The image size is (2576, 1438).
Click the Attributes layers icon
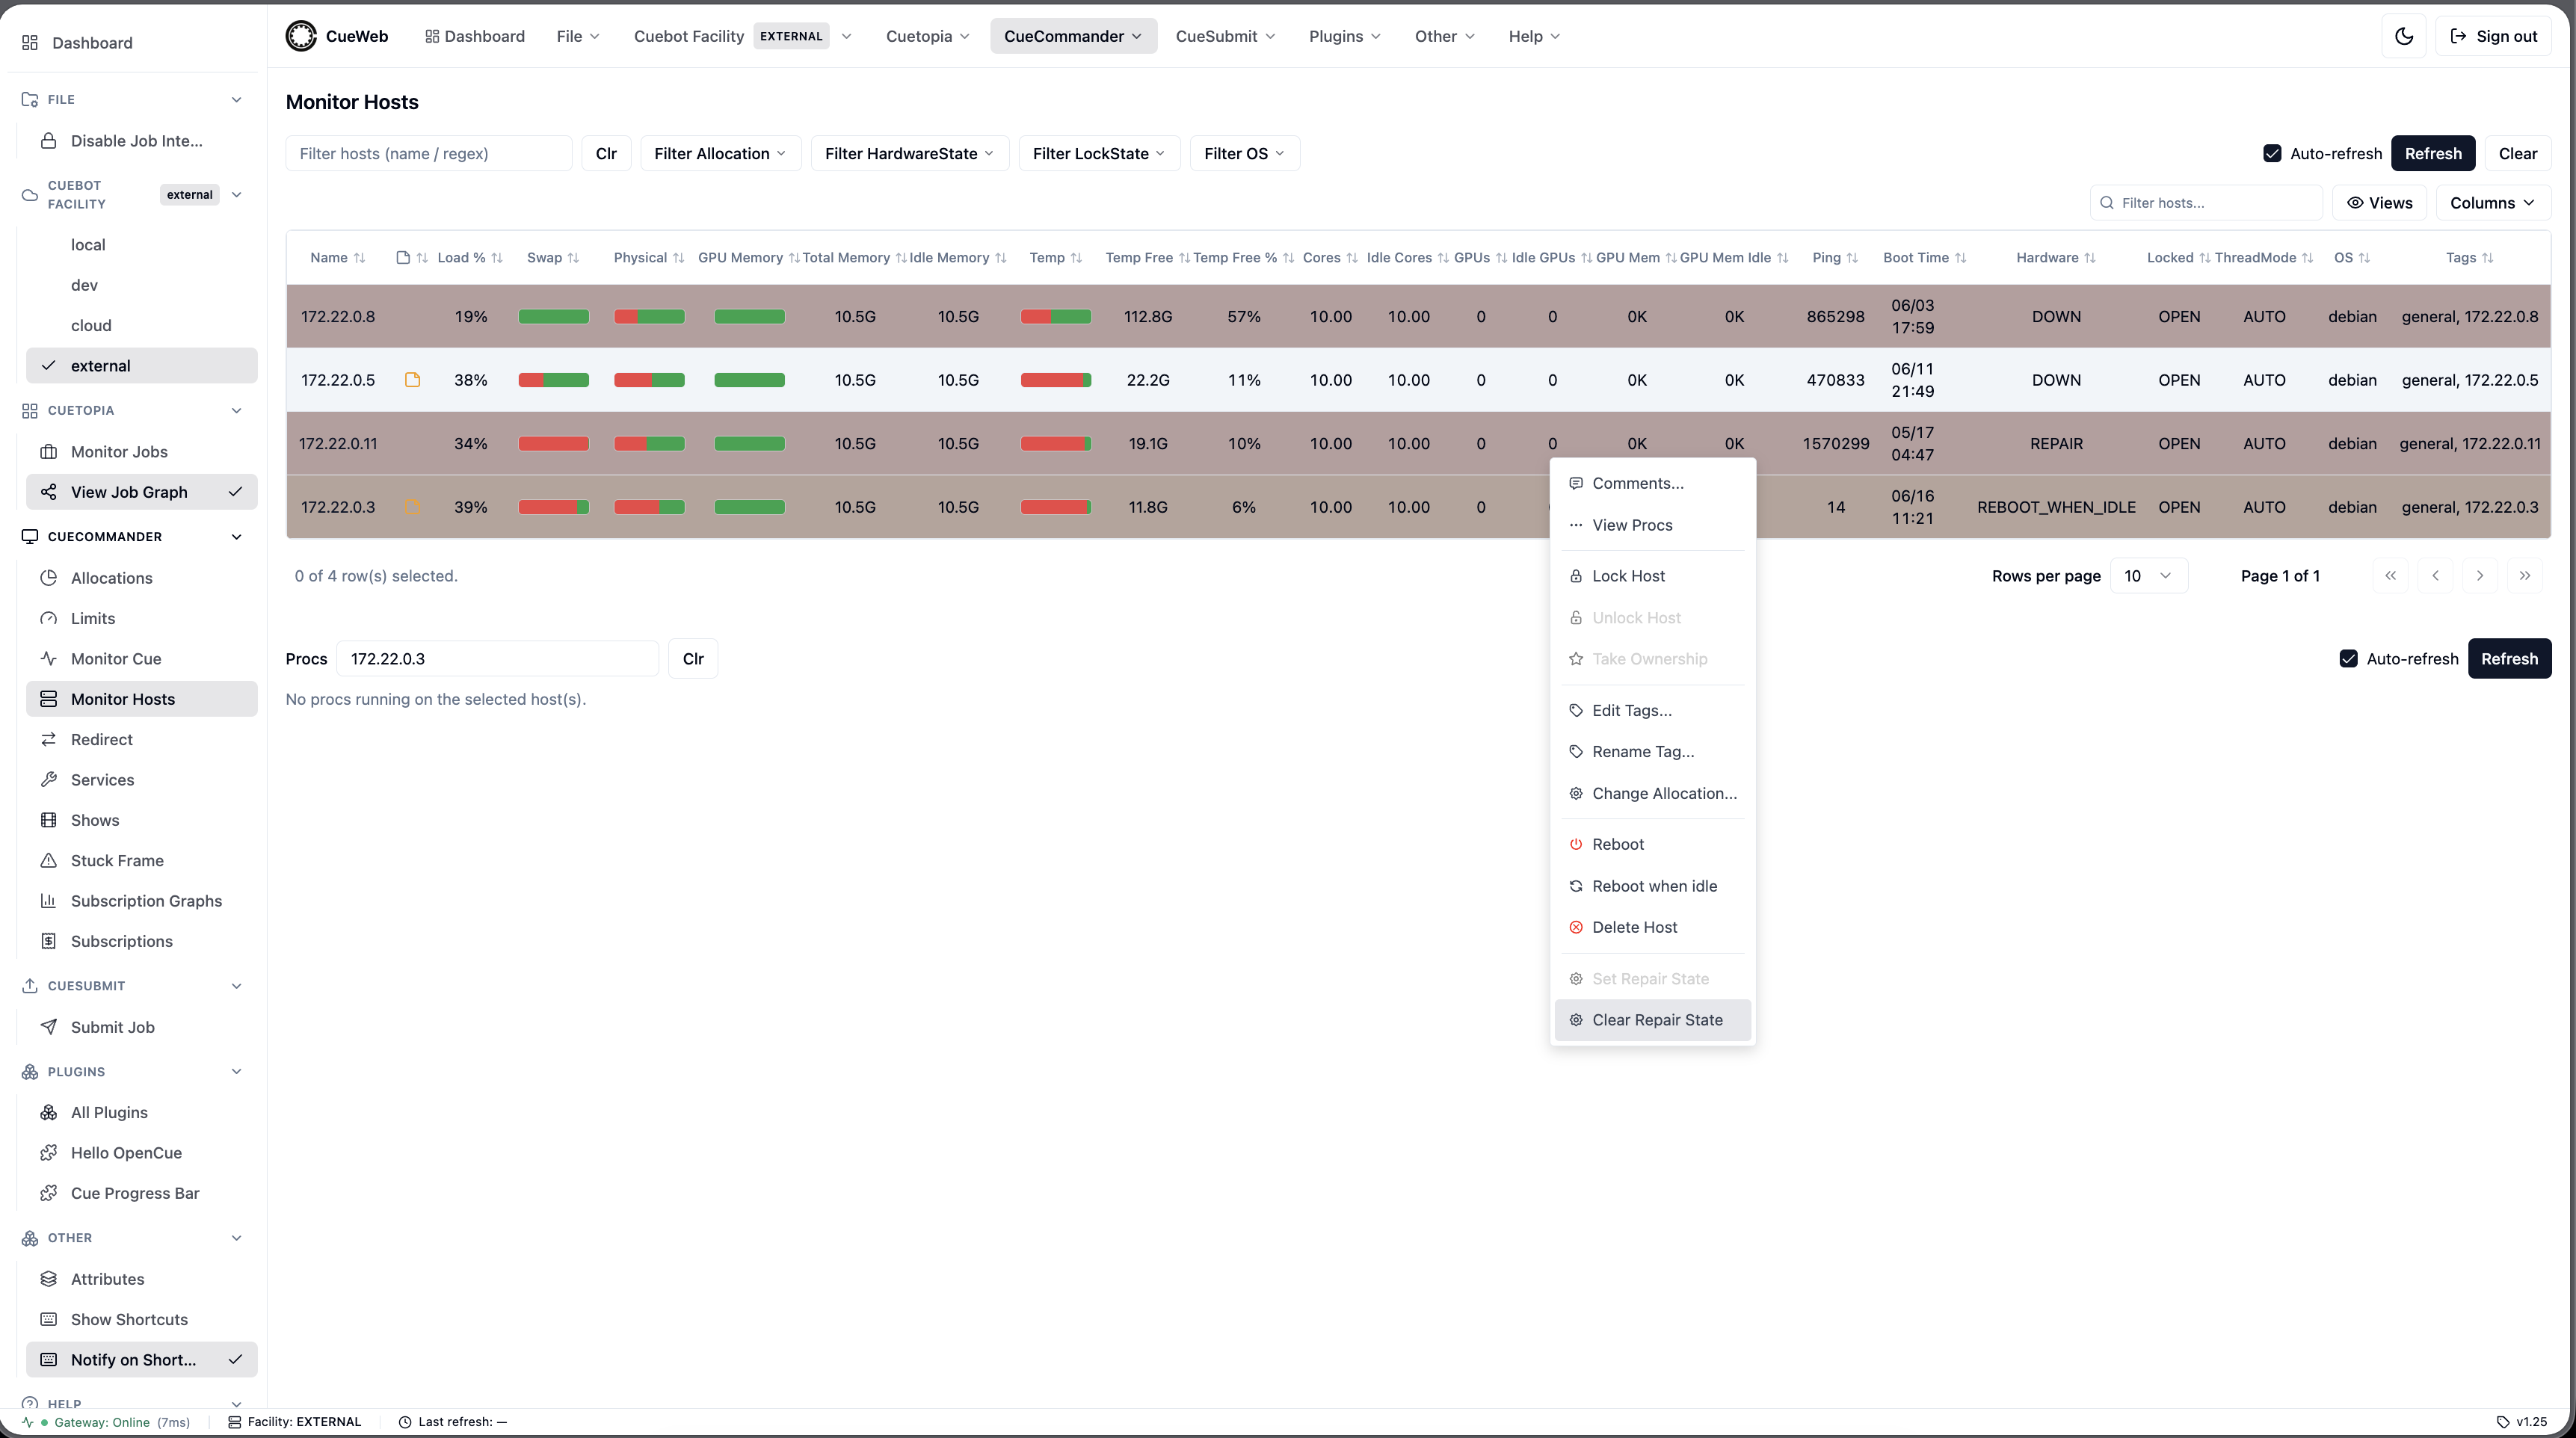click(48, 1279)
